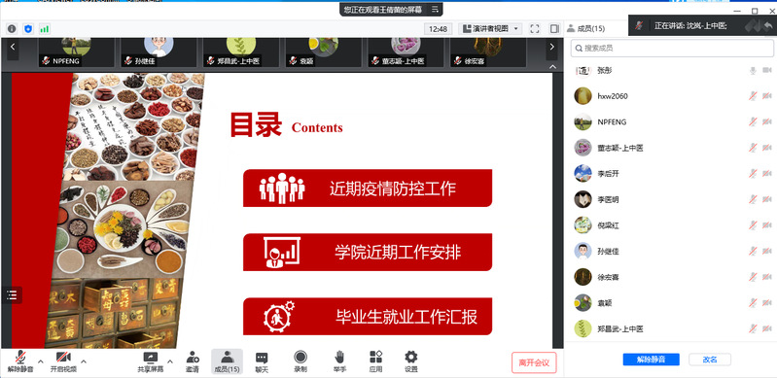
Task: Open the Apps (应用) icon
Action: 375,361
